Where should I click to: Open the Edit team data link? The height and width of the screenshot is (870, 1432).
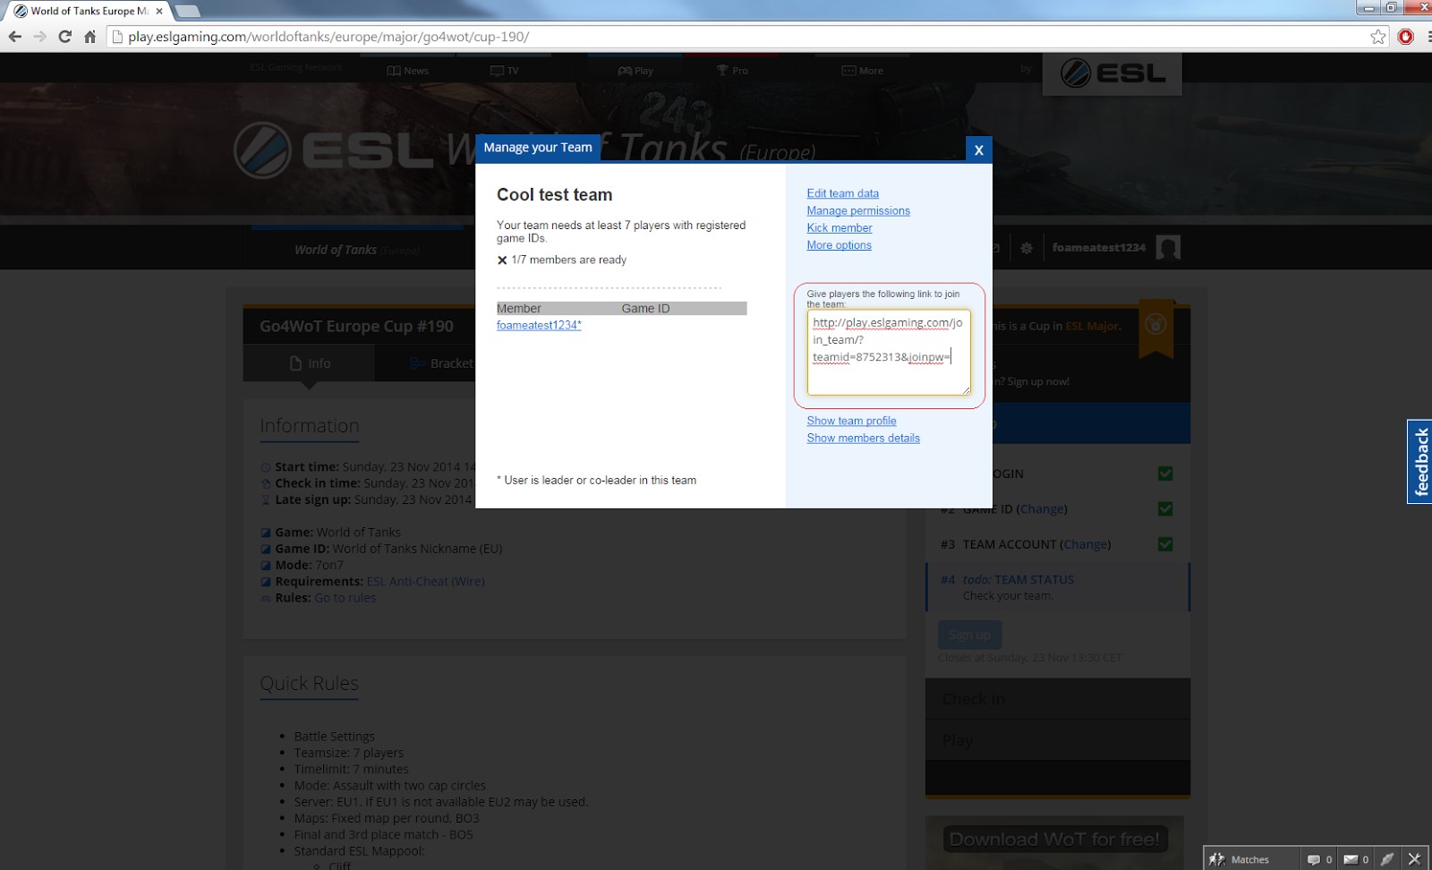842,193
